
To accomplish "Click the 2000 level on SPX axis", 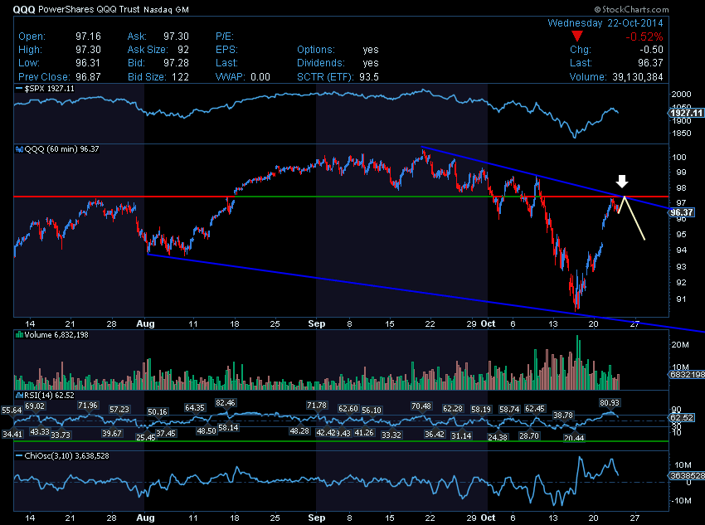I will coord(681,95).
